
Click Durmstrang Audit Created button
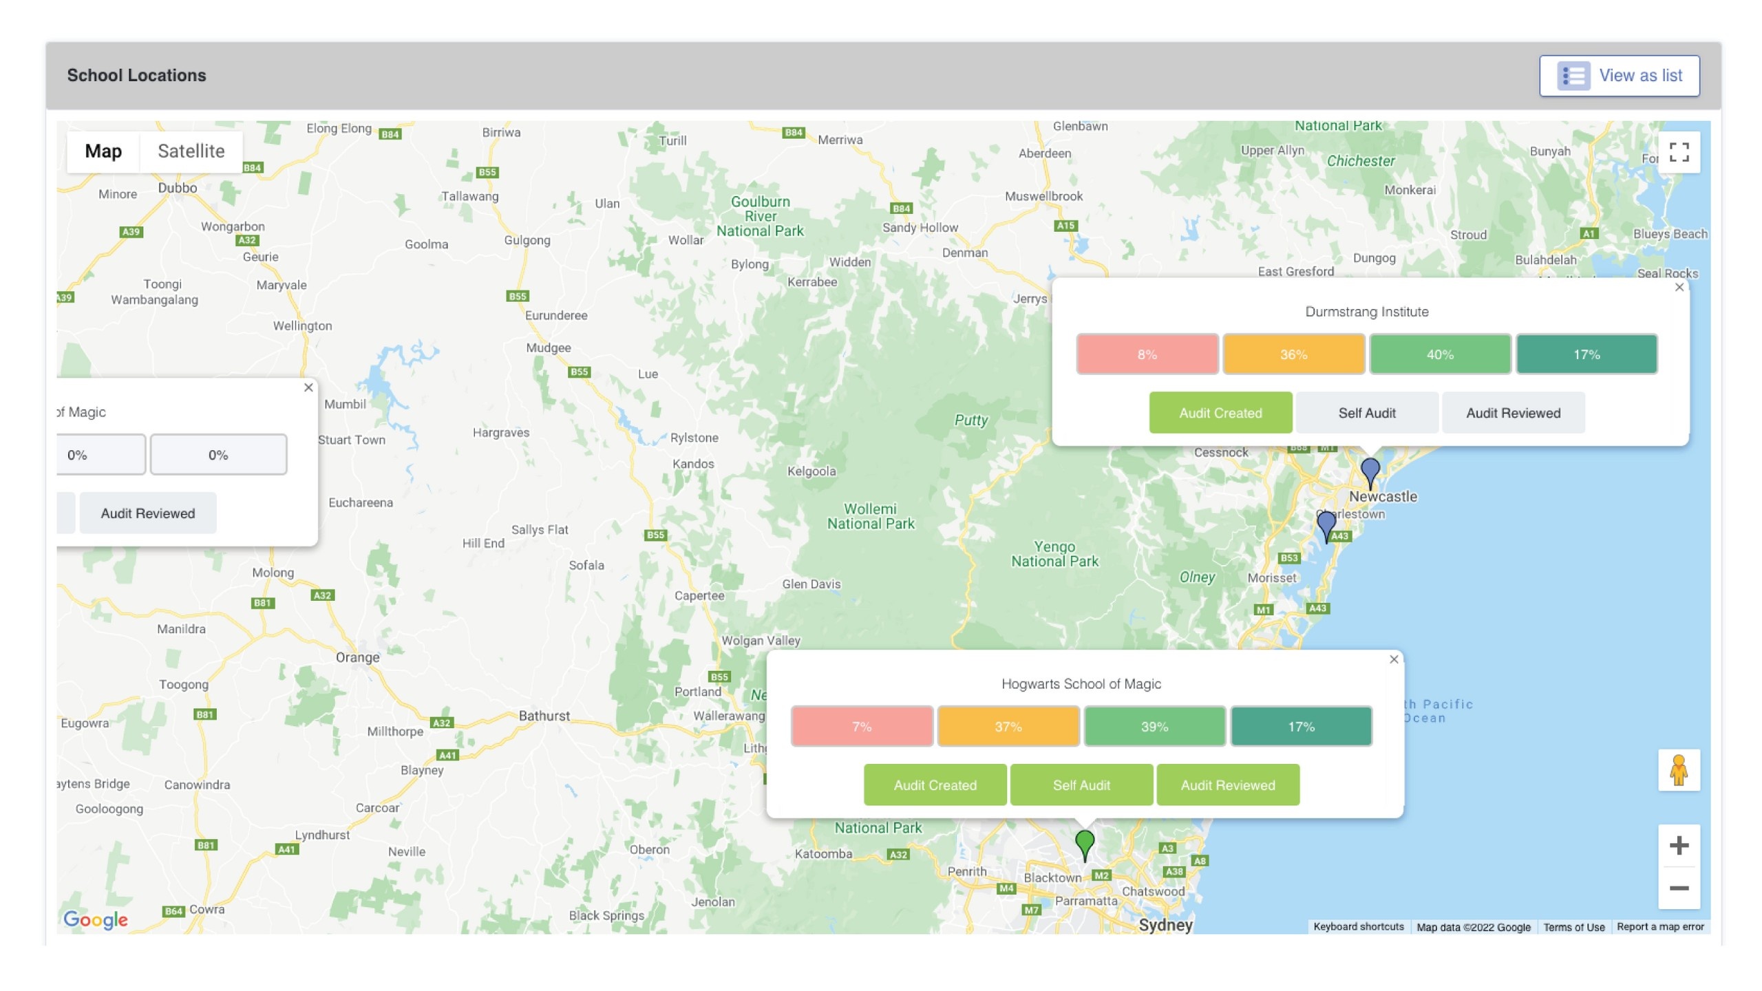1220,413
